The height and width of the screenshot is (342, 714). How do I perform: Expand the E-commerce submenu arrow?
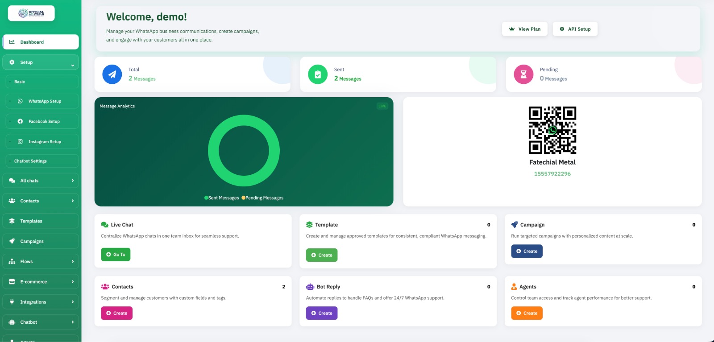(73, 282)
